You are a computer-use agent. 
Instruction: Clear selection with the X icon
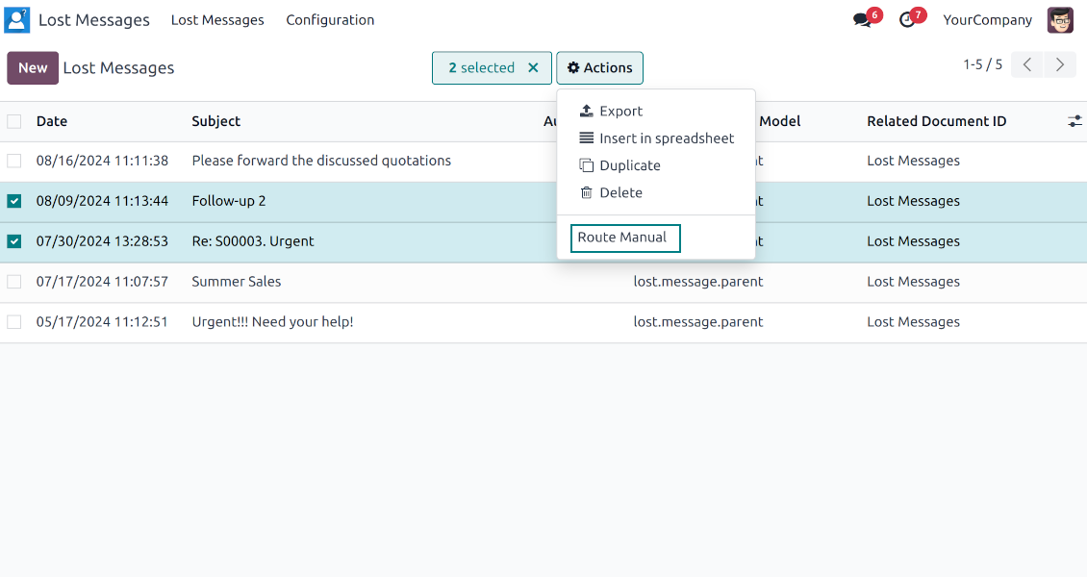pyautogui.click(x=533, y=68)
